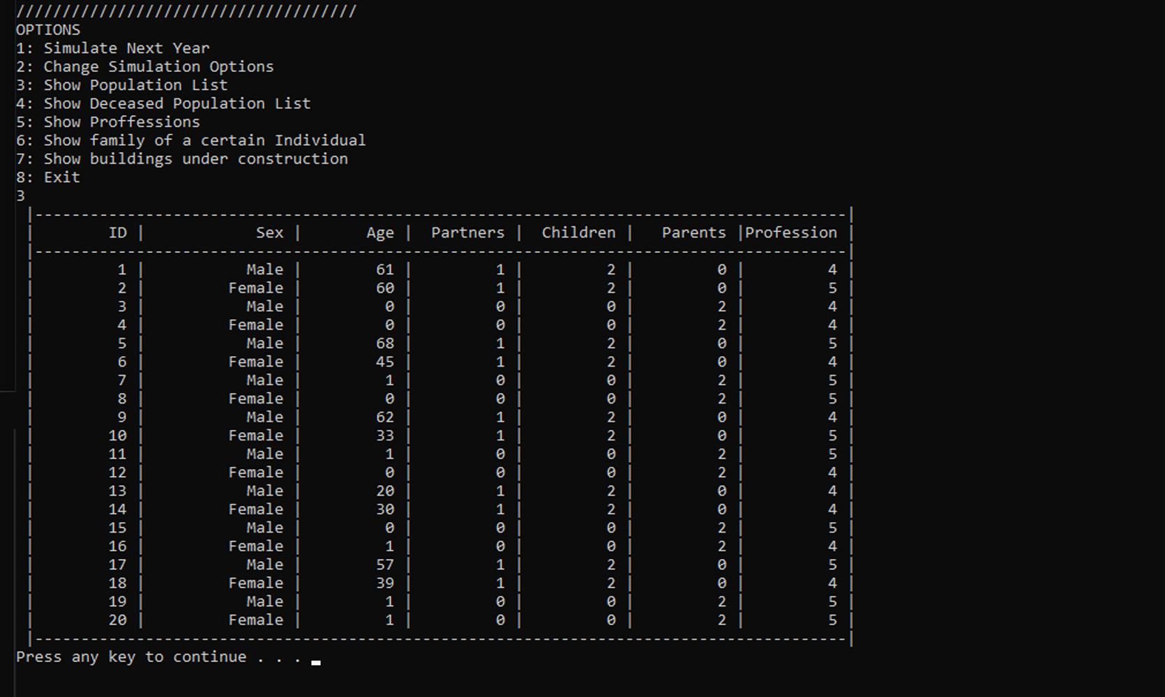Viewport: 1165px width, 697px height.
Task: Select 'Show family of a certain Individual'
Action: [x=190, y=141]
